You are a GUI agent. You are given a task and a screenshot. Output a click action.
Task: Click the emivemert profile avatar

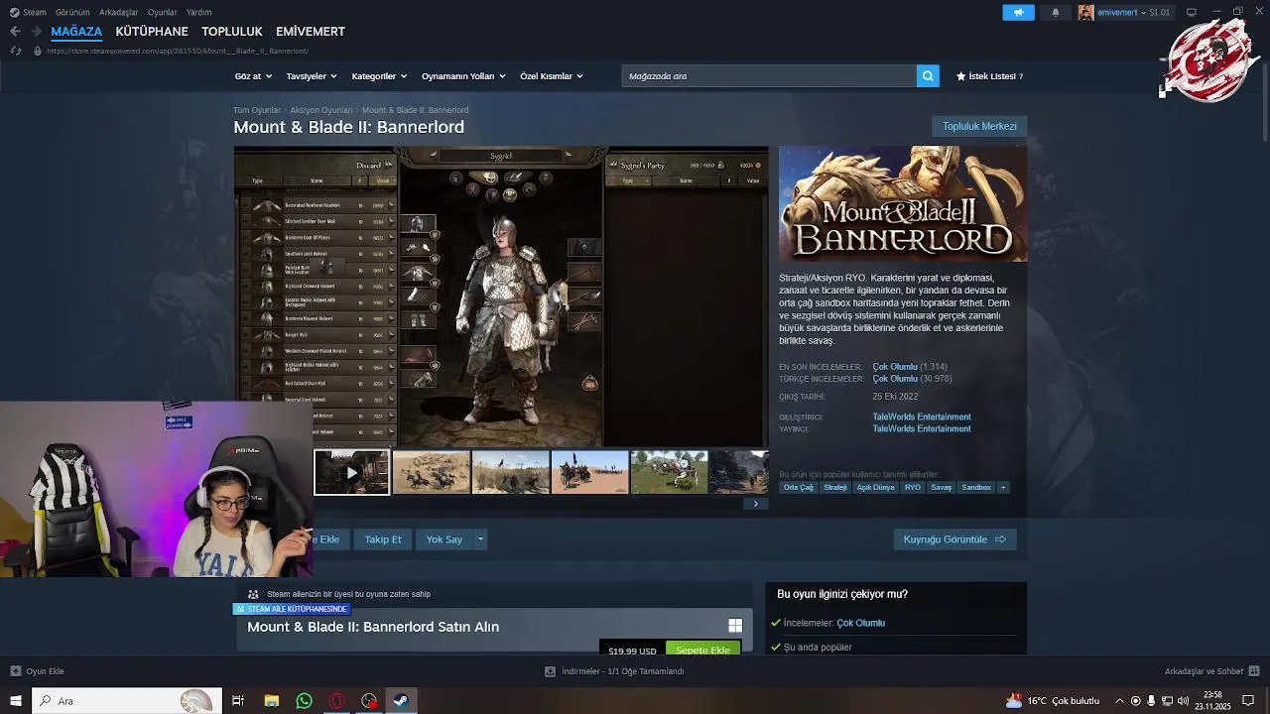pyautogui.click(x=1086, y=12)
